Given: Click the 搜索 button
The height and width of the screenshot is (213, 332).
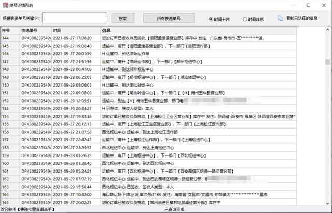Looking at the screenshot, I should 123,18.
